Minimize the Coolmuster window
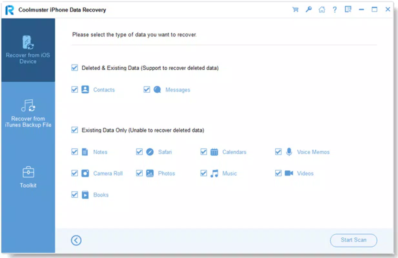Viewport: 398px width, 258px height. (361, 10)
